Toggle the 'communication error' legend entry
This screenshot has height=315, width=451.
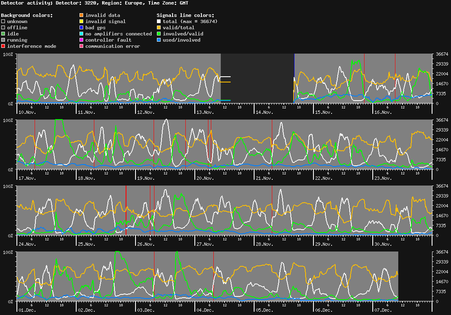pyautogui.click(x=81, y=46)
